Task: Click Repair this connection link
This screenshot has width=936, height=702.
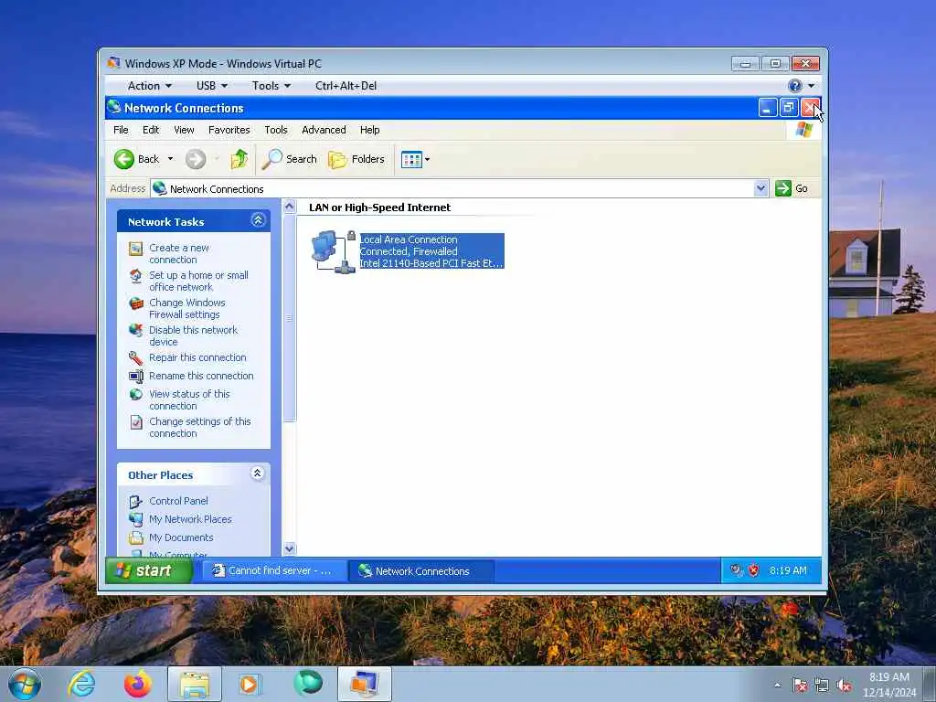Action: pyautogui.click(x=197, y=357)
